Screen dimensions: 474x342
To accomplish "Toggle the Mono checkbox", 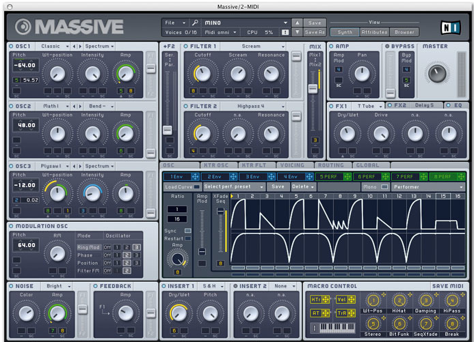I will click(x=385, y=186).
